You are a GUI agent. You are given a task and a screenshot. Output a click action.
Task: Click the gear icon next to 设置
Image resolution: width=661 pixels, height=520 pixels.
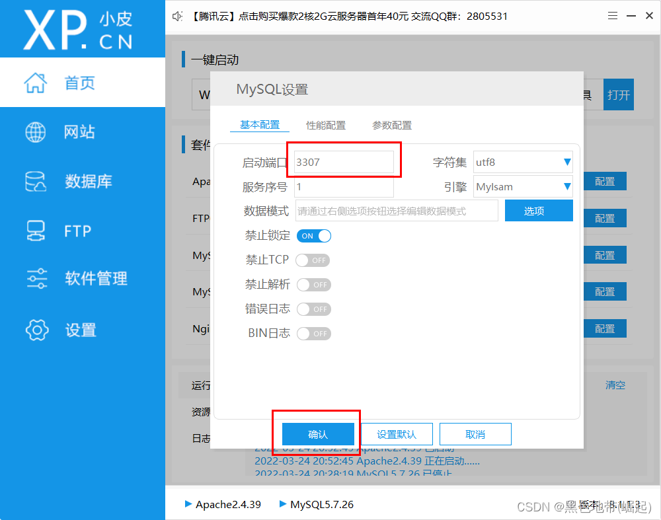36,330
